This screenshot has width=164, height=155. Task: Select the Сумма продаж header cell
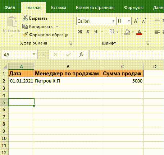(123, 74)
